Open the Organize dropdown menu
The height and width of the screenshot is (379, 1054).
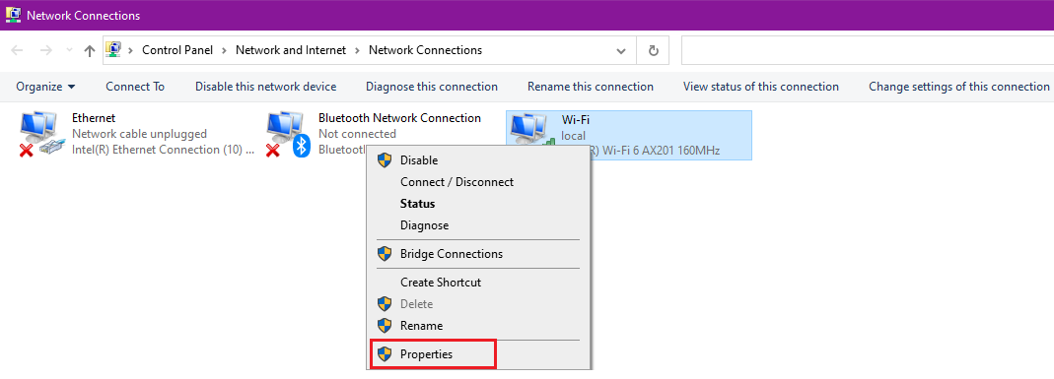coord(45,87)
